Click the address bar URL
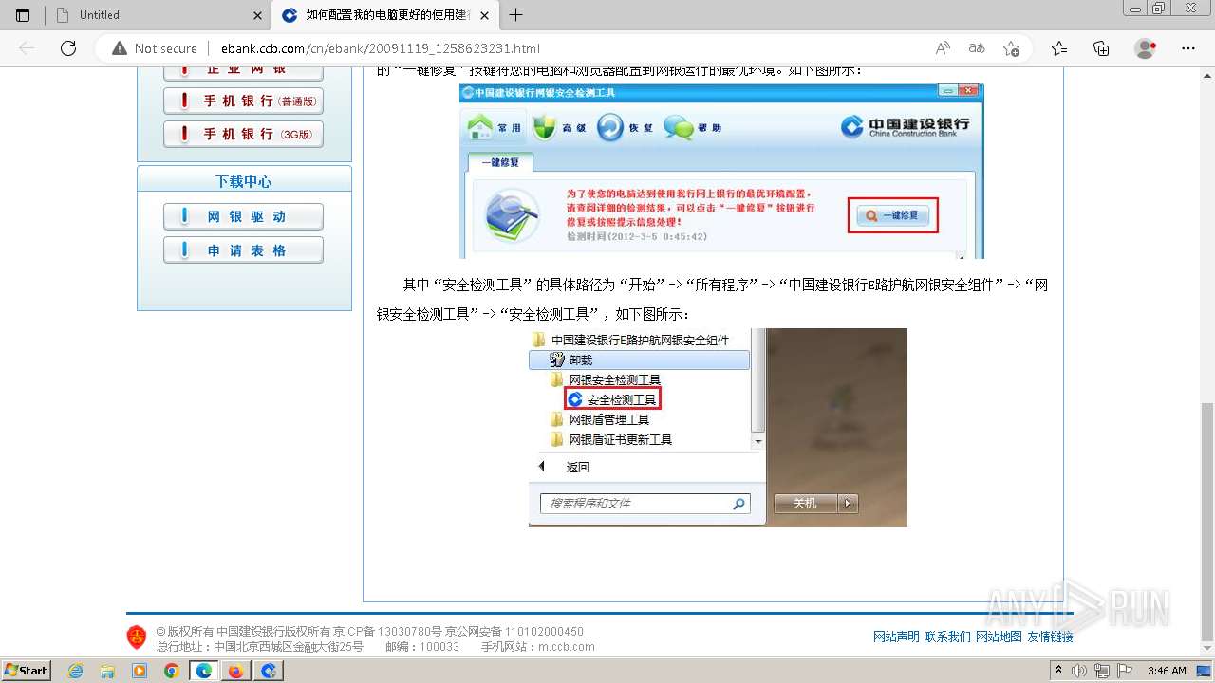This screenshot has height=683, width=1215. (380, 48)
